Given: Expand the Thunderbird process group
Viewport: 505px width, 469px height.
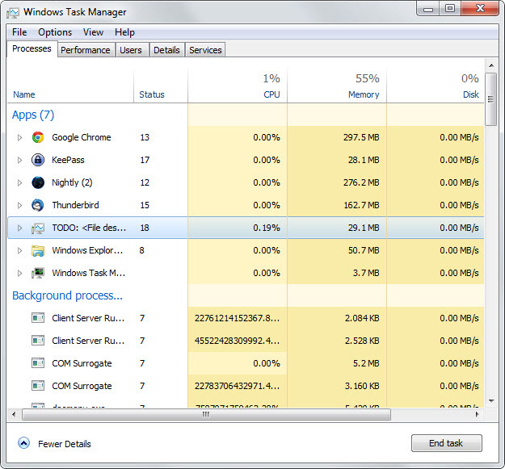Looking at the screenshot, I should (19, 205).
